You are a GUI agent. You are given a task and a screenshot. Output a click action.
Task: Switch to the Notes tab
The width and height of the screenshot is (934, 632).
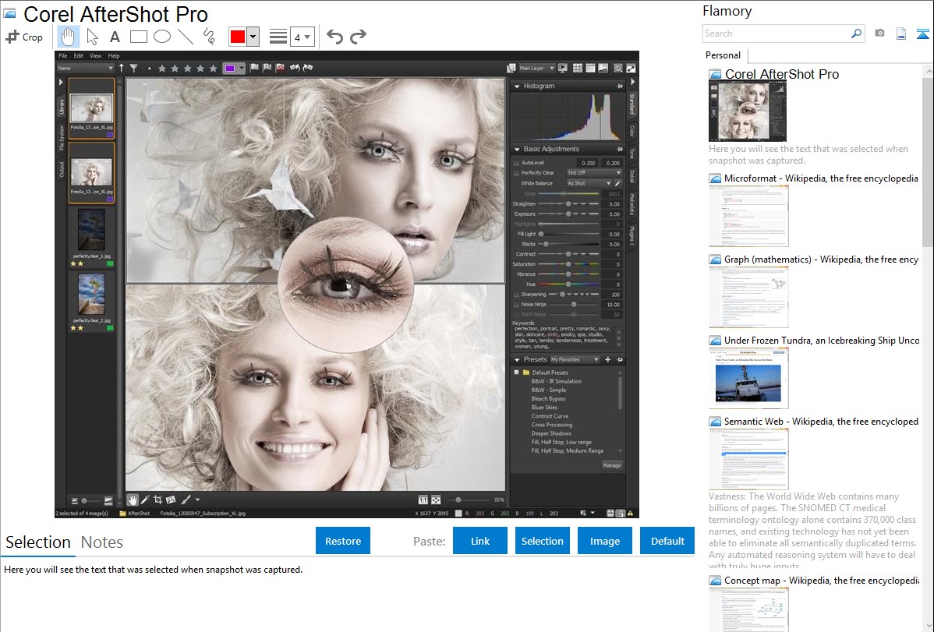[x=101, y=542]
